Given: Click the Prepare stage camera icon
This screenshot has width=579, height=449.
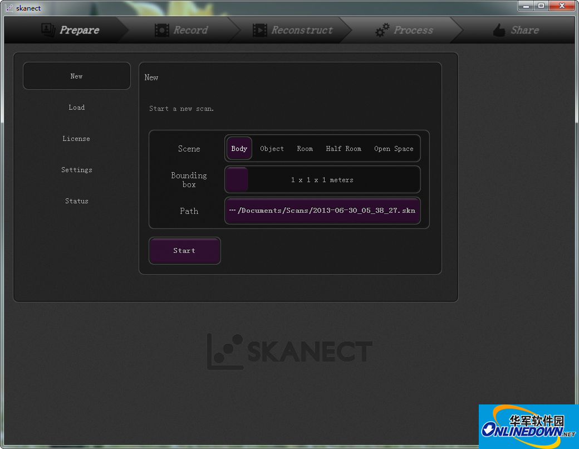Looking at the screenshot, I should [x=48, y=30].
